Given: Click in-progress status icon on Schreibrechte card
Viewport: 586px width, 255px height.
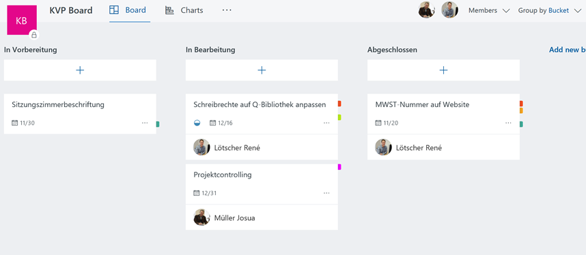Looking at the screenshot, I should tap(197, 123).
